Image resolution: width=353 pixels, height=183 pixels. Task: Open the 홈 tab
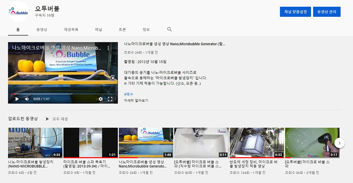(18, 29)
